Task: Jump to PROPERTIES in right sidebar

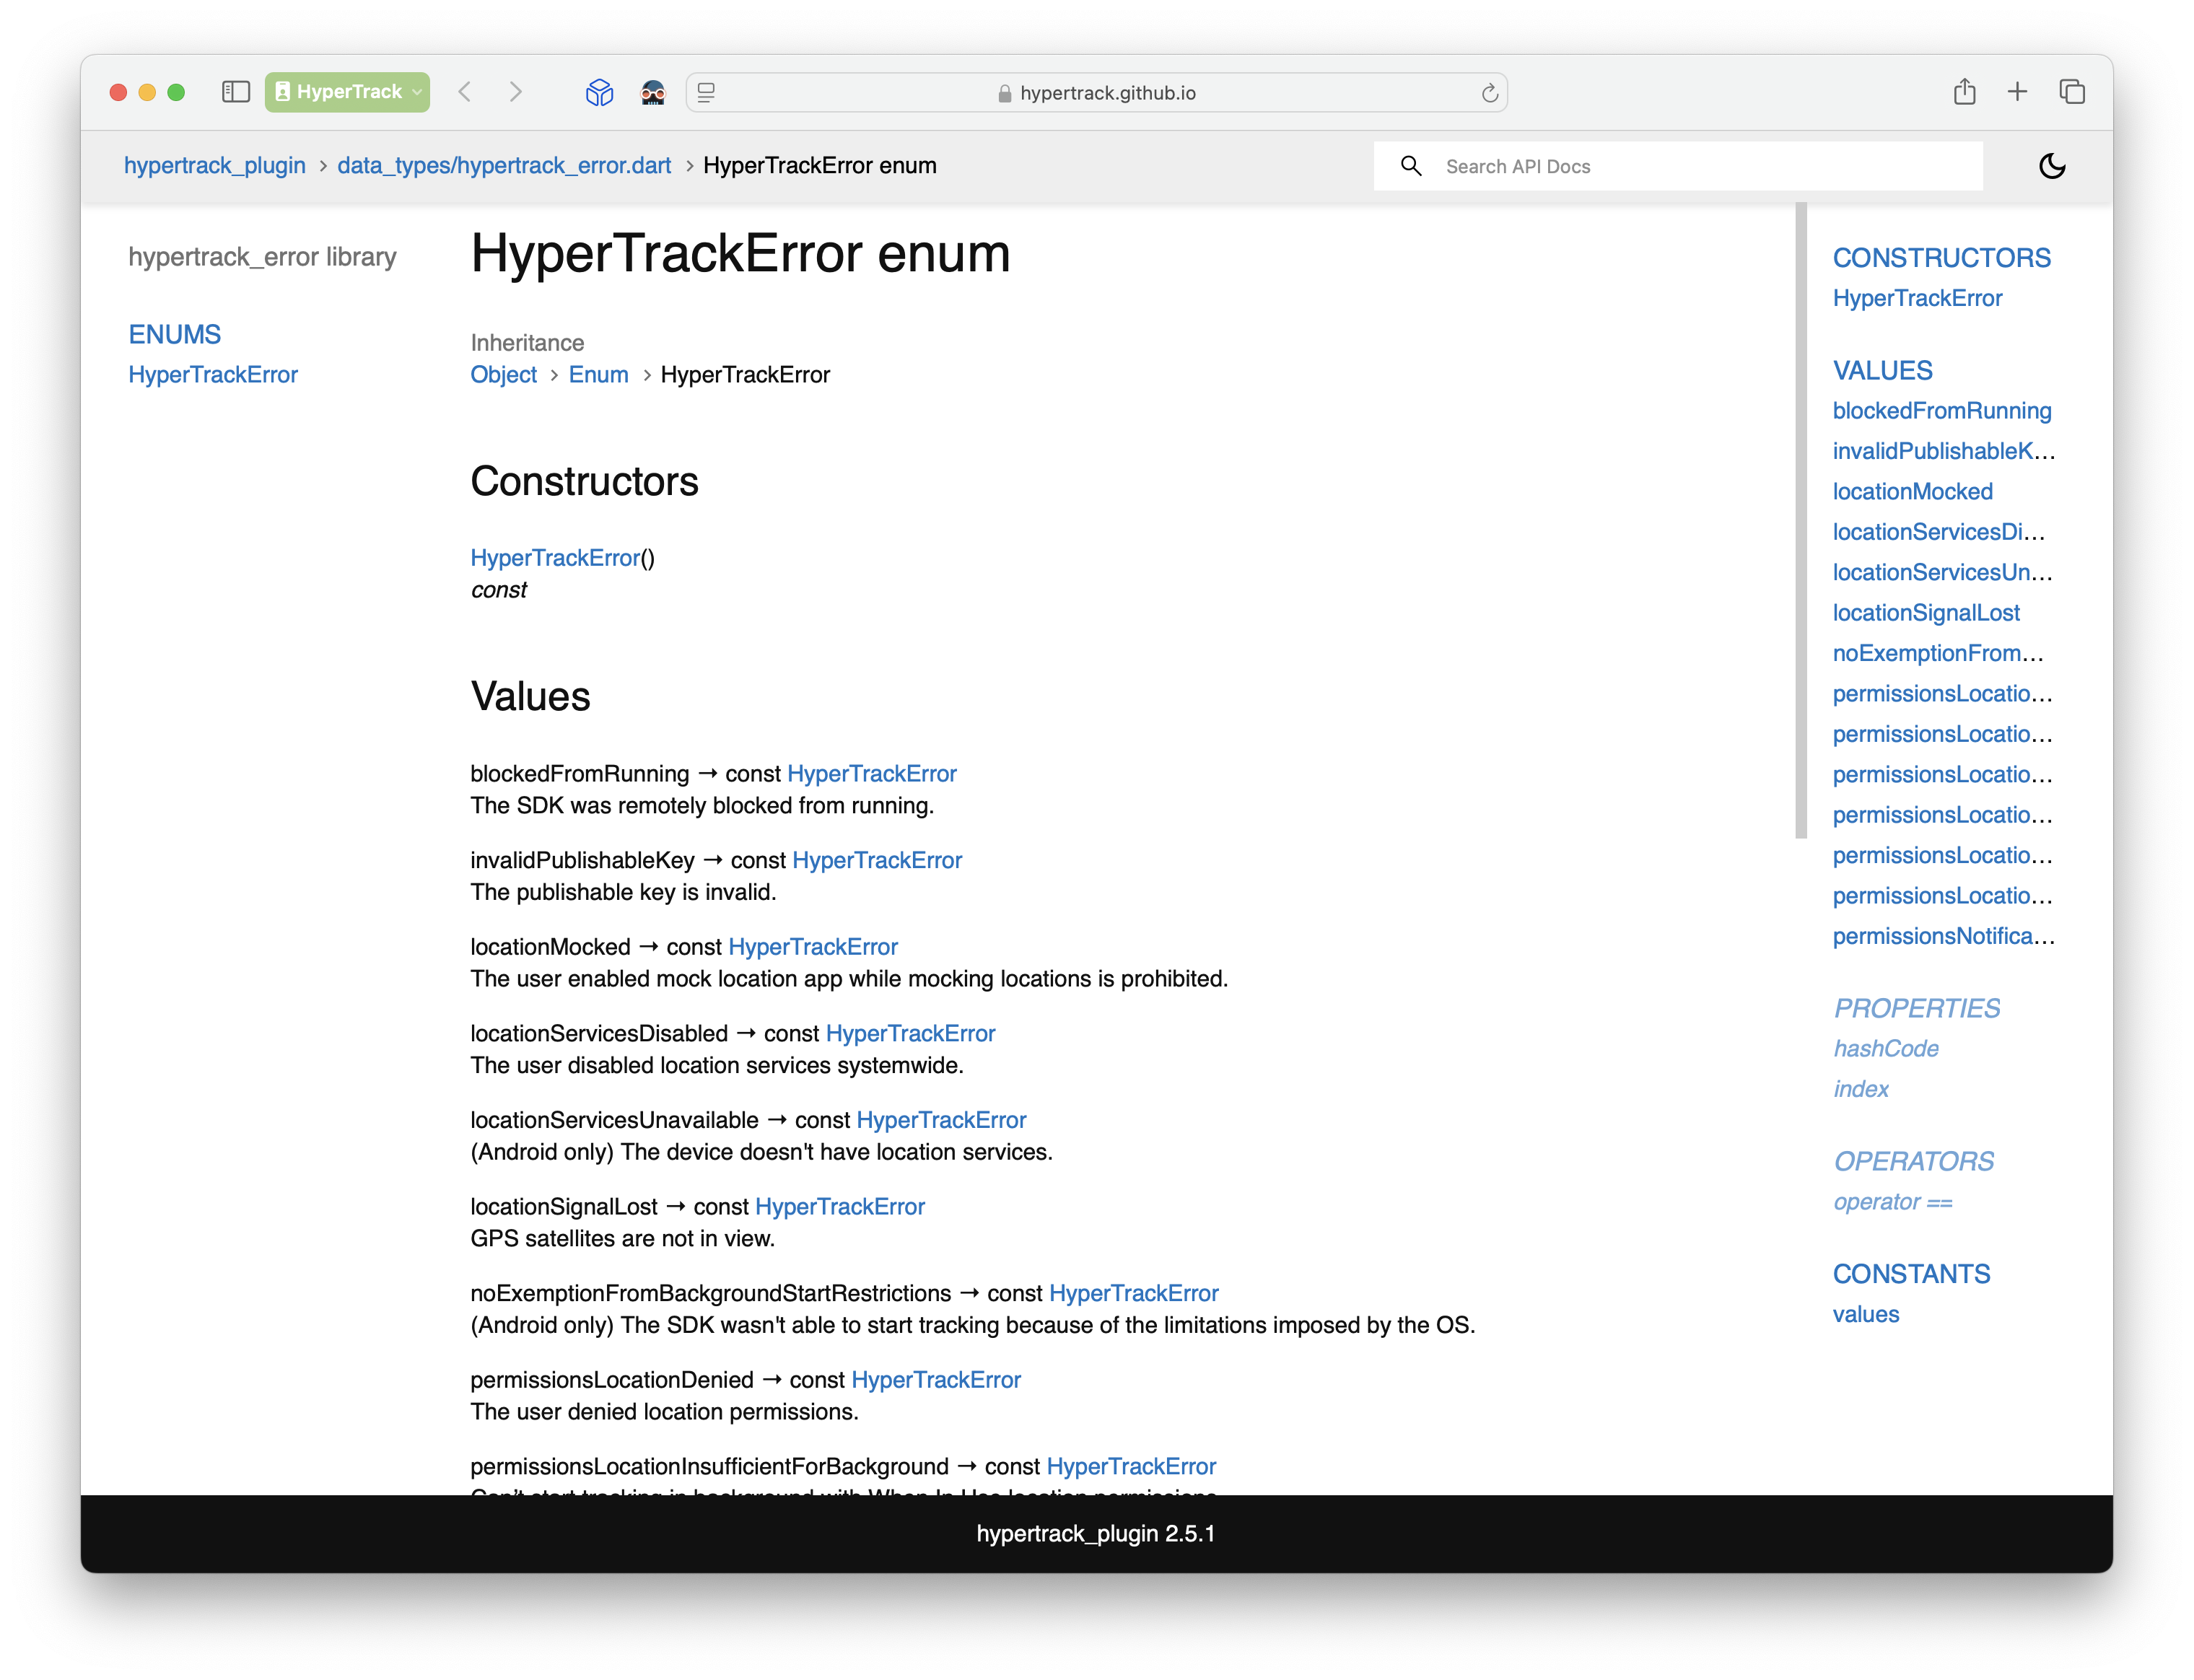Action: click(x=1916, y=1008)
